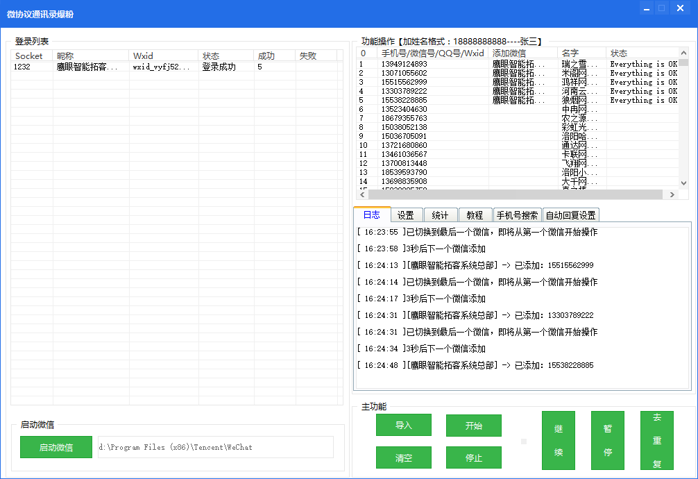Select phone number 15036705091
The height and width of the screenshot is (479, 698).
tap(405, 136)
